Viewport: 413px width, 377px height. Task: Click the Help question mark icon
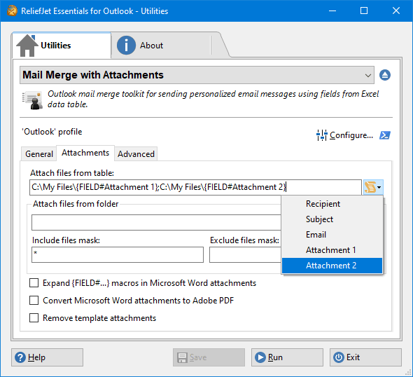coord(20,357)
